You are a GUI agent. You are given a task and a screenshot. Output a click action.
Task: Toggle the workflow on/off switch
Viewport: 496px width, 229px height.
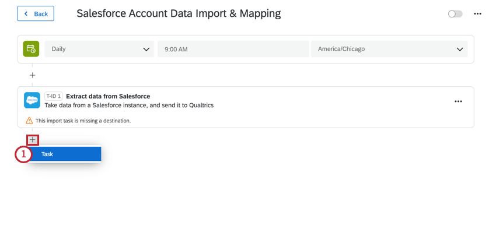pyautogui.click(x=455, y=14)
